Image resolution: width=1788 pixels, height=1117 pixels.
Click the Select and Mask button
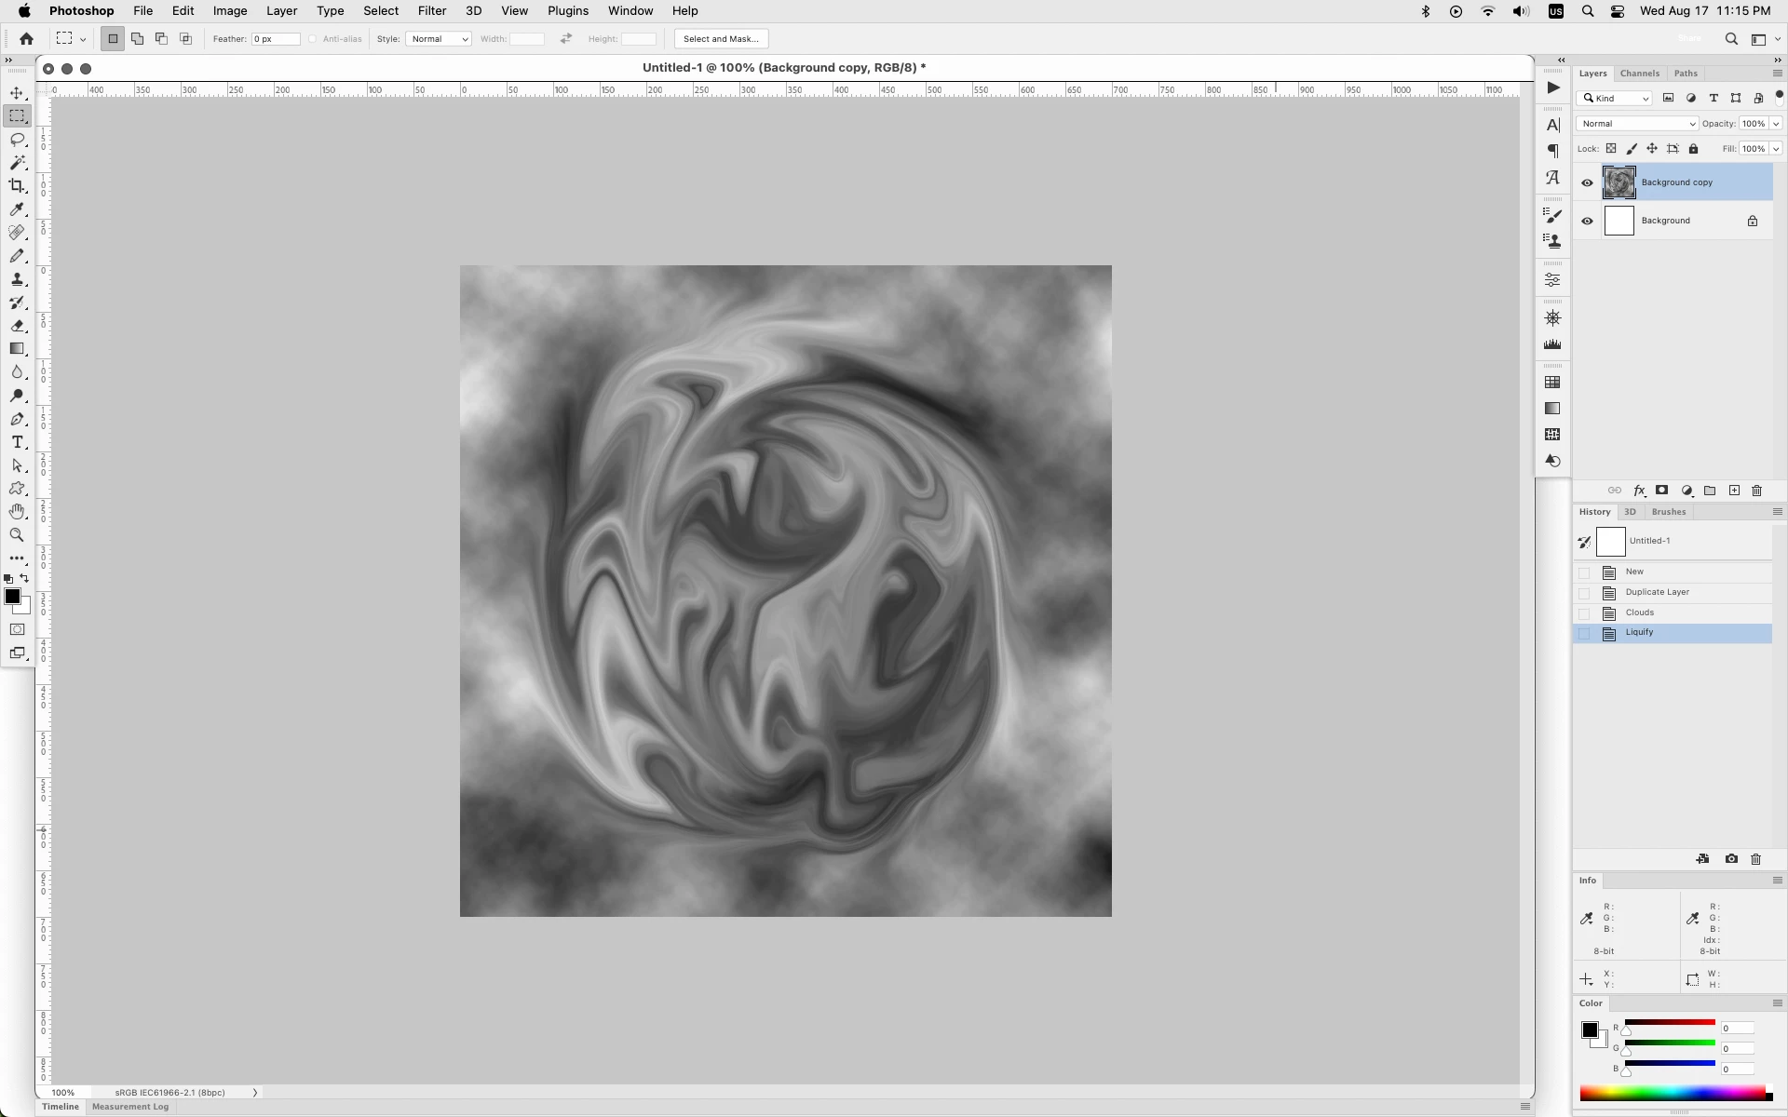point(721,39)
